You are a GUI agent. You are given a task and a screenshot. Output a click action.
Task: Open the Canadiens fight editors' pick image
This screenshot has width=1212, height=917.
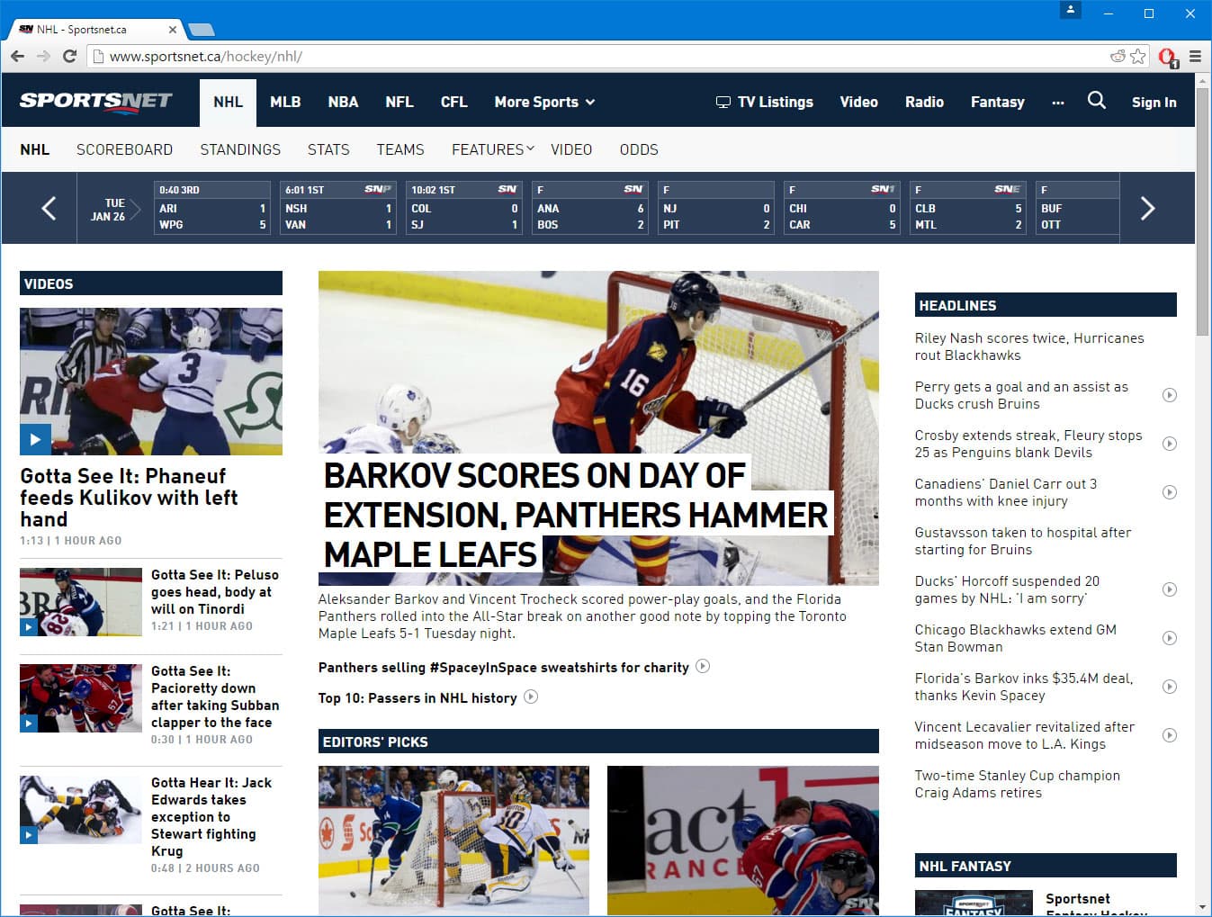coord(743,841)
